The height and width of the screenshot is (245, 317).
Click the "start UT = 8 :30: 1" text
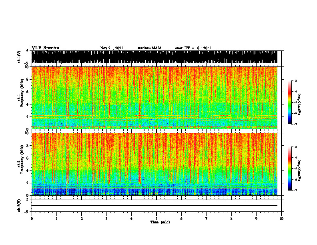[x=193, y=48]
